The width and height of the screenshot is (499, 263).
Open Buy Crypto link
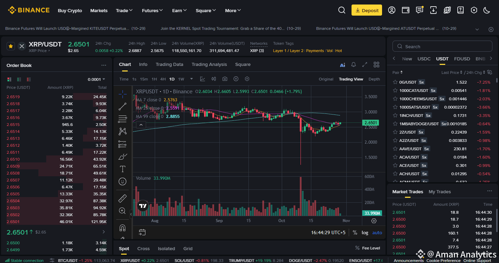coord(70,10)
